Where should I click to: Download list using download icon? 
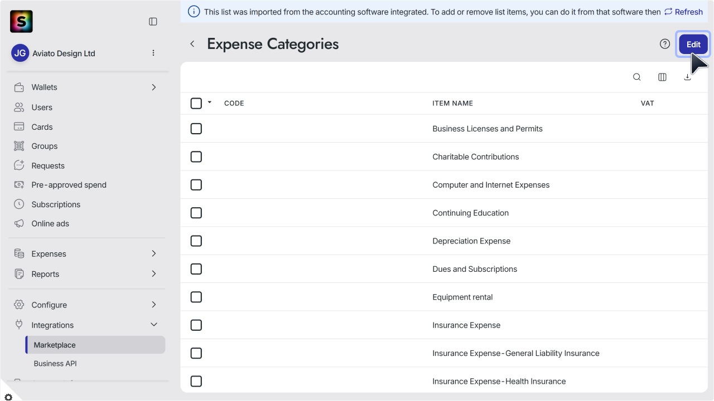coord(687,77)
